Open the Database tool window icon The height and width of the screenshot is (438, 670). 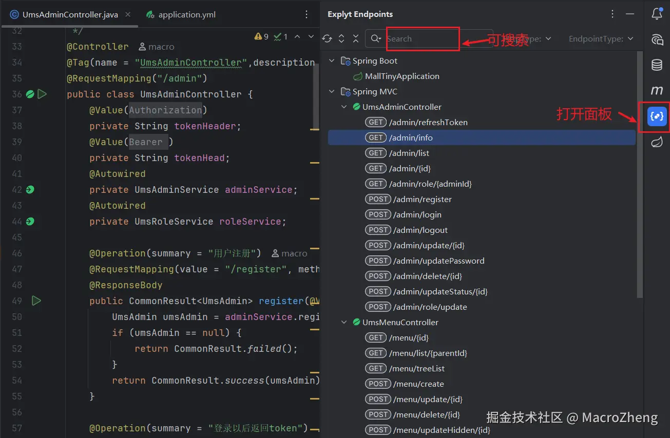pyautogui.click(x=657, y=65)
